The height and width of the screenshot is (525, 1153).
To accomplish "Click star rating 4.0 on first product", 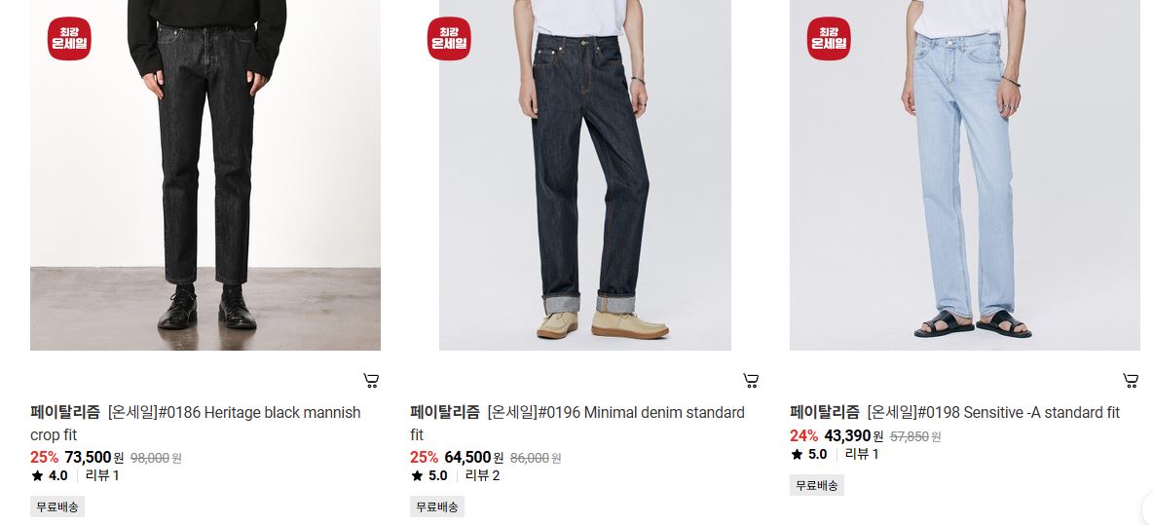I will [50, 475].
